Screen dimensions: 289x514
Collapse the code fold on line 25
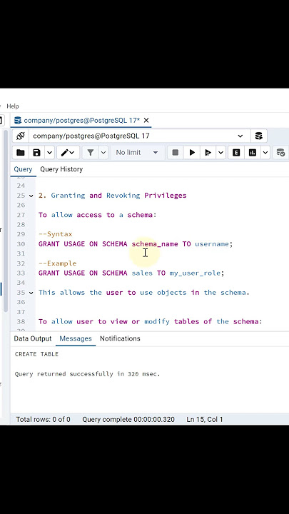click(31, 196)
